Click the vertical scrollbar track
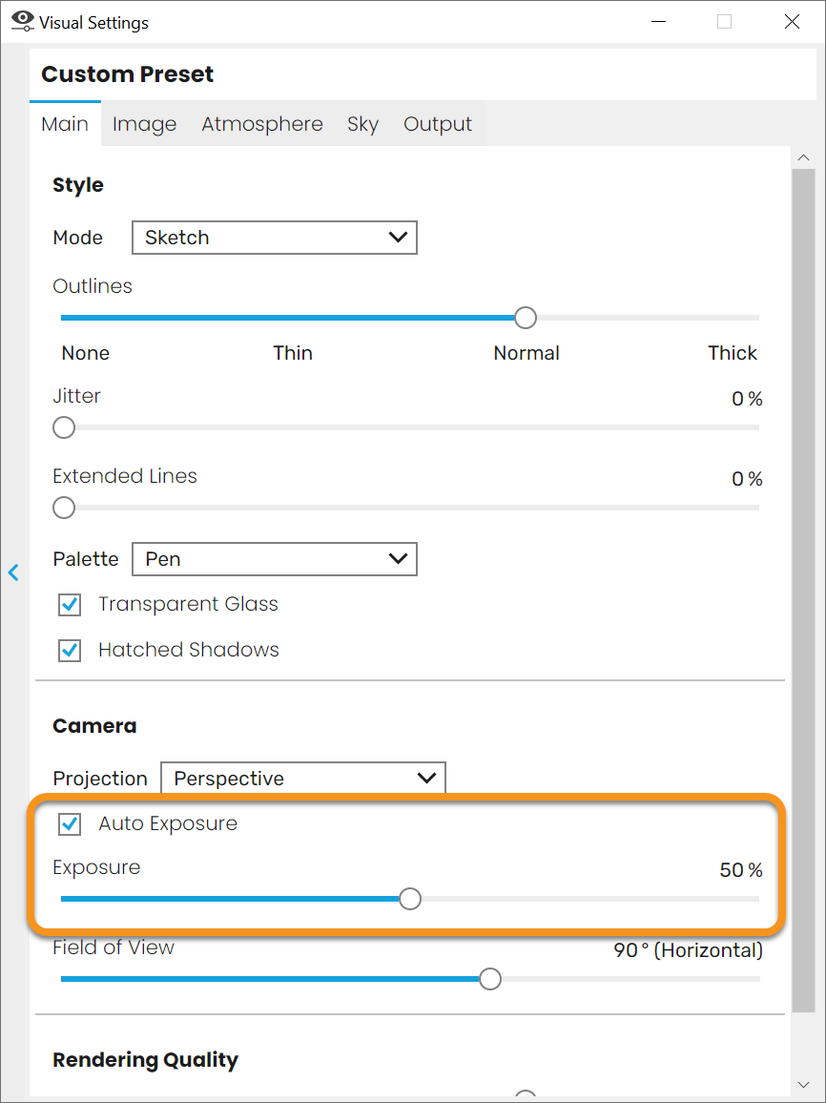Screen dimensions: 826x1103 click(804, 591)
